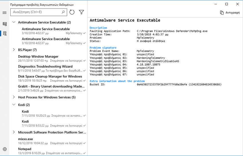
Task: Click the Problem signature heading
Action: pyautogui.click(x=103, y=48)
